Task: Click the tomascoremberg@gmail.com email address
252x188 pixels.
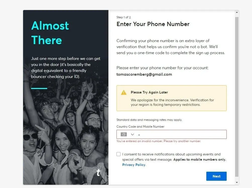Action: [x=144, y=74]
